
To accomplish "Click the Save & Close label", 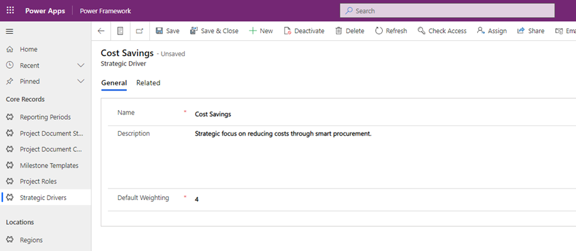I will pyautogui.click(x=219, y=31).
